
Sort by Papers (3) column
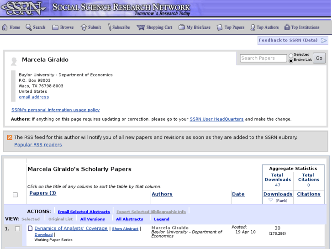(43, 193)
